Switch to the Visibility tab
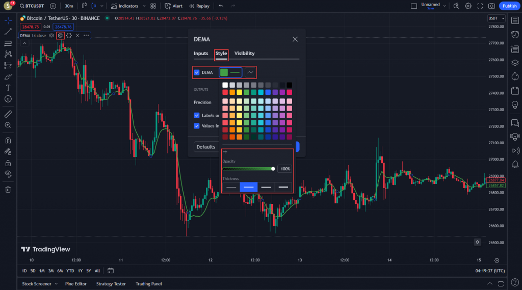 tap(244, 54)
